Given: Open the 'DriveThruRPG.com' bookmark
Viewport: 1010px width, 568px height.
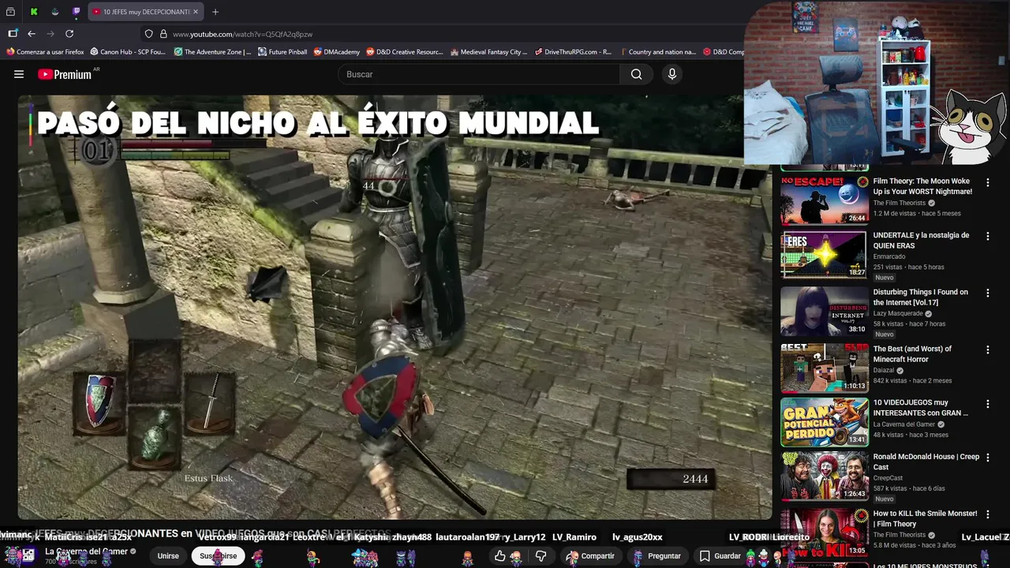Looking at the screenshot, I should [573, 52].
